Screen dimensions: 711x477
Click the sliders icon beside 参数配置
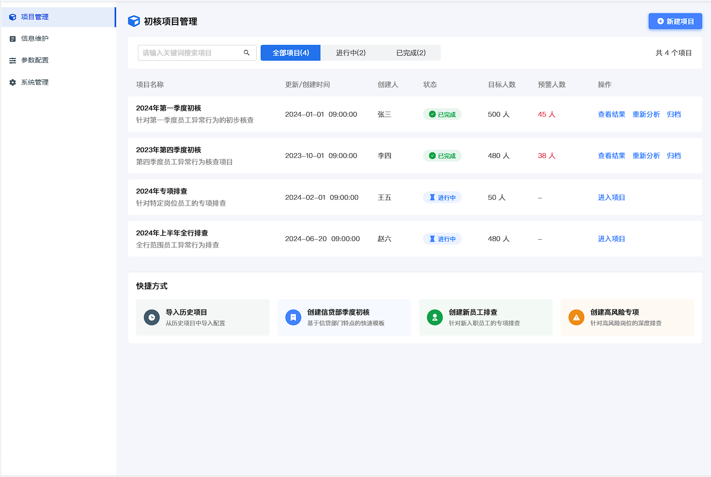coord(12,61)
